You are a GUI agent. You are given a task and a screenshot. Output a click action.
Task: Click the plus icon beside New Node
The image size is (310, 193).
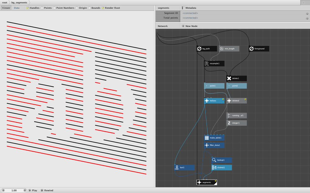(x=183, y=26)
